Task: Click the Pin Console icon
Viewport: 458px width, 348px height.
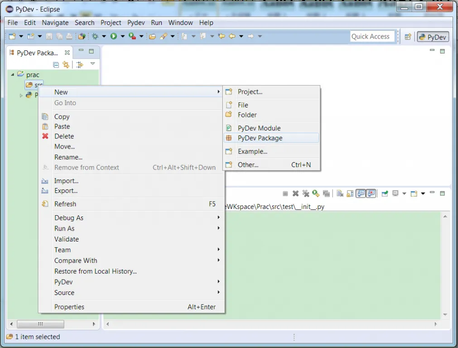Action: pyautogui.click(x=385, y=193)
